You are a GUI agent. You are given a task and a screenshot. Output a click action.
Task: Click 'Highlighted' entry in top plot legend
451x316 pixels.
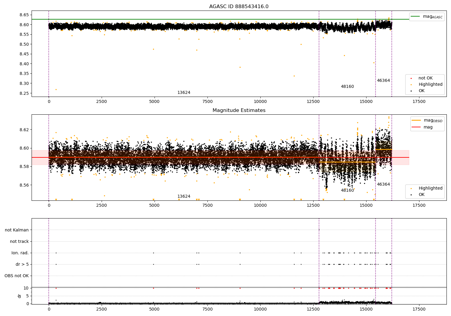pyautogui.click(x=431, y=85)
